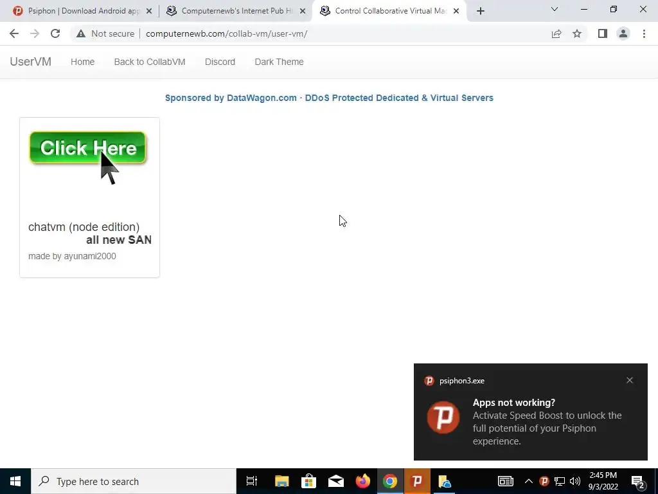Reload the current page
The height and width of the screenshot is (494, 658).
click(55, 33)
